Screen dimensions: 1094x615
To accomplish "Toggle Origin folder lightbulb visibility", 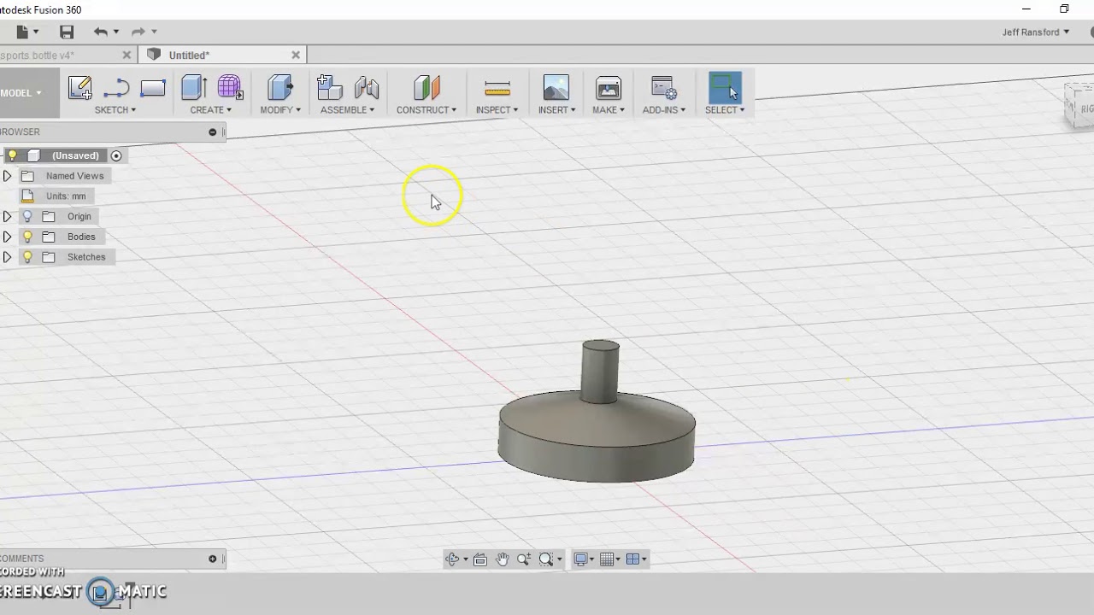I will (x=27, y=216).
